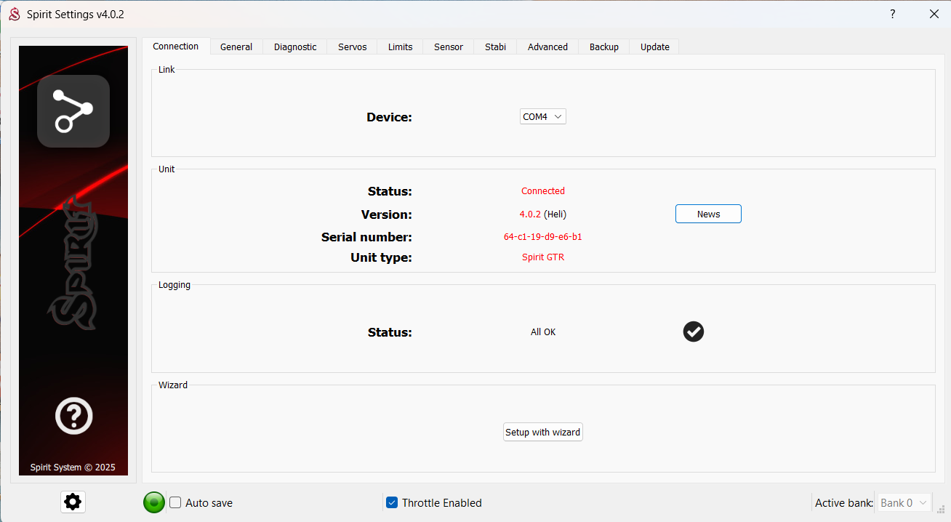This screenshot has width=951, height=522.
Task: Click the logging status checkmark icon
Action: (x=694, y=332)
